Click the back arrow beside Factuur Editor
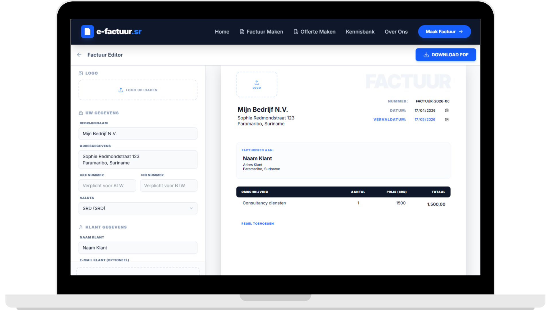This screenshot has width=551, height=310. pos(79,55)
